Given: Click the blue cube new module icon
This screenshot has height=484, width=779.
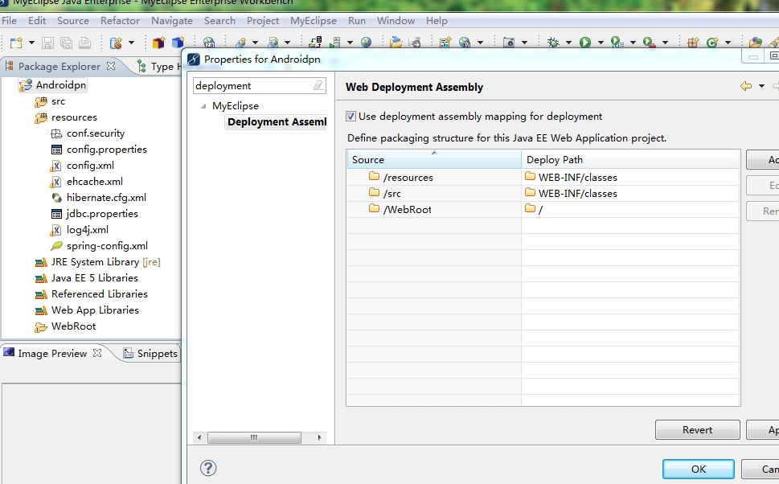Looking at the screenshot, I should (178, 43).
